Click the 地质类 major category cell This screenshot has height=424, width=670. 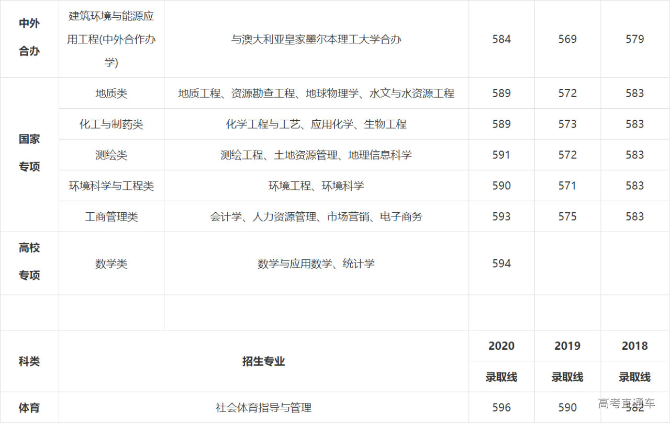tap(111, 94)
